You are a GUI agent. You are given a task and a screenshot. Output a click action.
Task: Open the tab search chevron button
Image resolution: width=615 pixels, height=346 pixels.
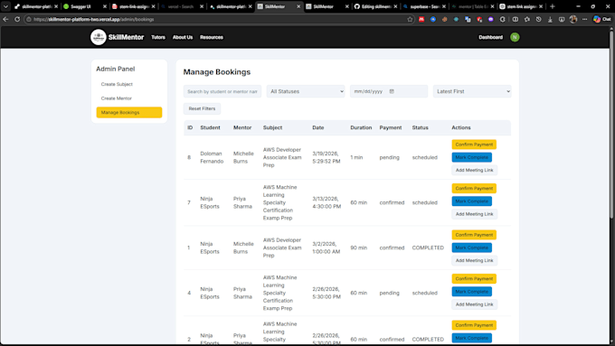[x=5, y=6]
